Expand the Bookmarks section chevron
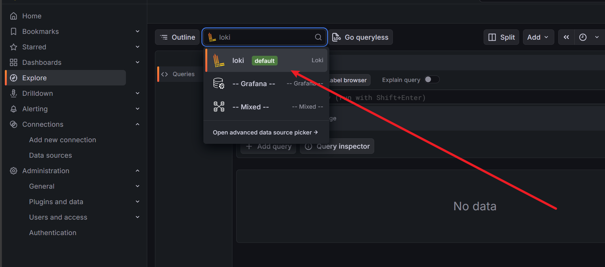This screenshot has width=605, height=267. pyautogui.click(x=138, y=31)
